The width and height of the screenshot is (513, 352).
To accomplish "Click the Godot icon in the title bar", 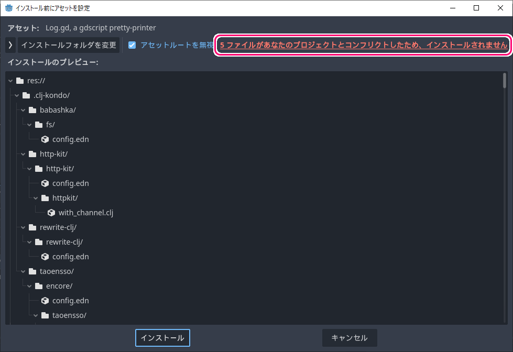I will [9, 8].
